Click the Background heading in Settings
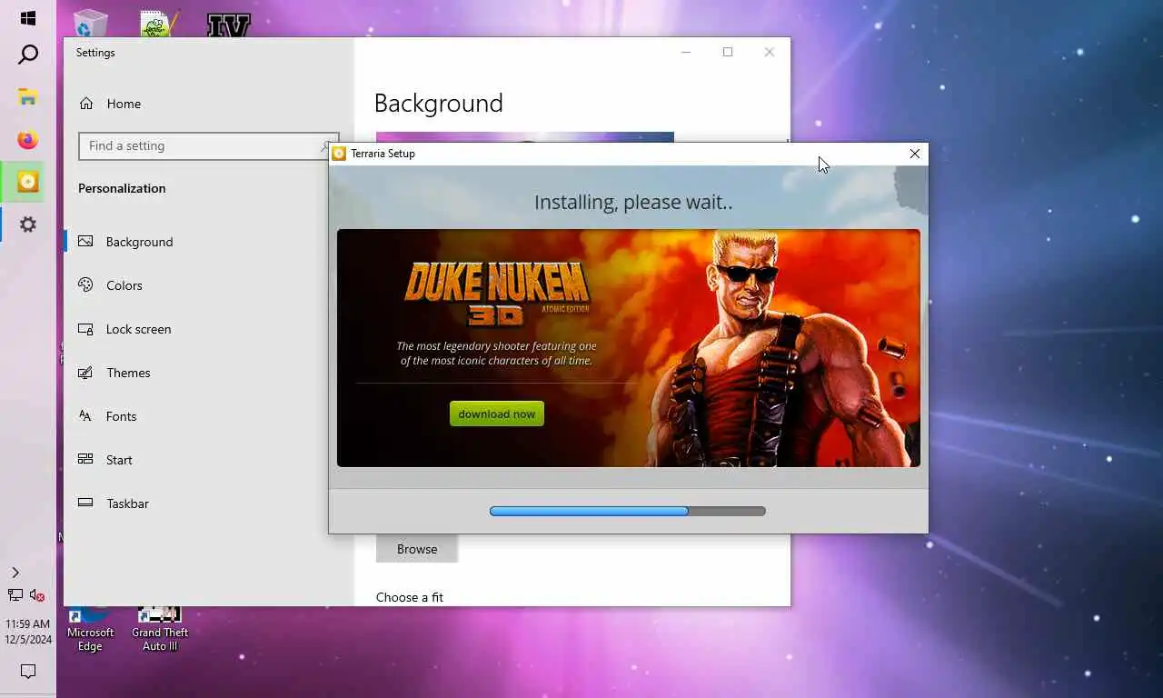Viewport: 1163px width, 698px height. click(438, 104)
